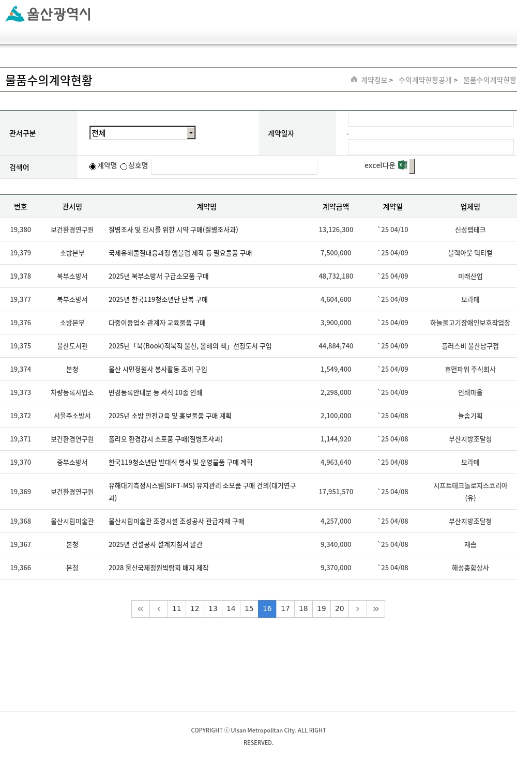Click vendor name 해성종합상사
The image size is (517, 763).
tap(470, 568)
